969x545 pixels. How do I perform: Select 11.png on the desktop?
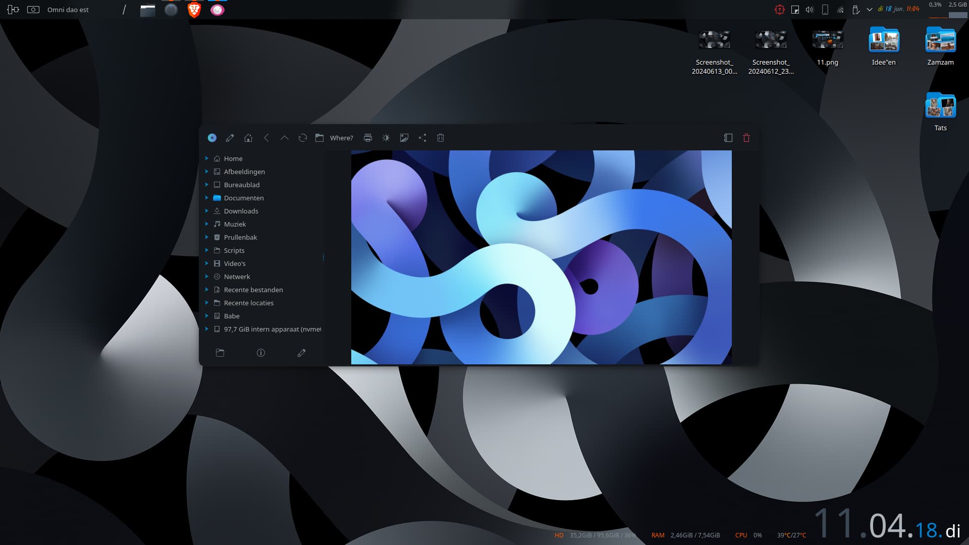point(827,48)
